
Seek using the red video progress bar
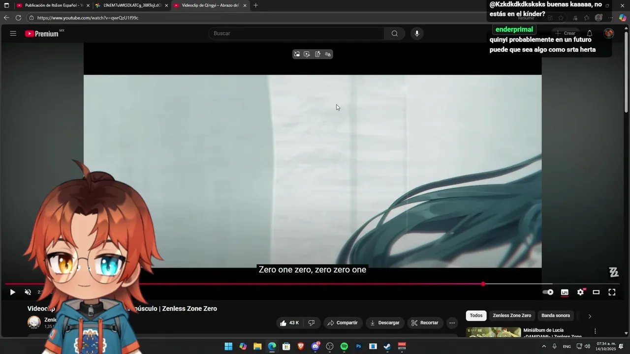[x=312, y=284]
